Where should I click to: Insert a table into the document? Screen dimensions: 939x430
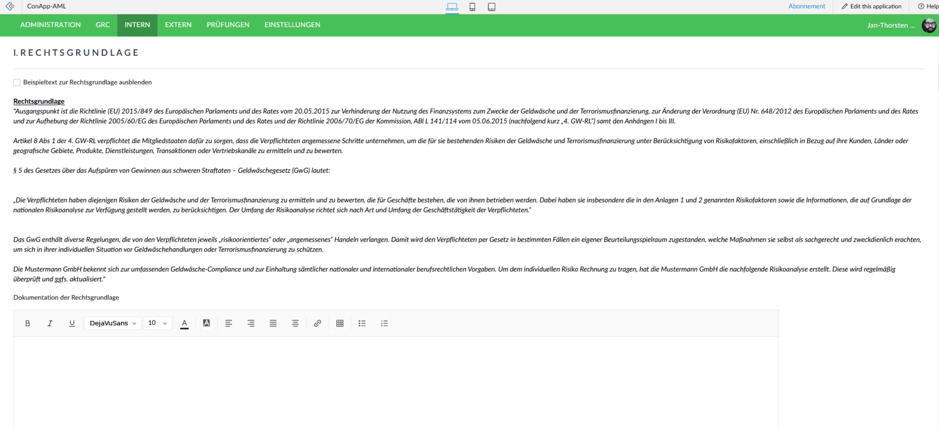pyautogui.click(x=340, y=323)
